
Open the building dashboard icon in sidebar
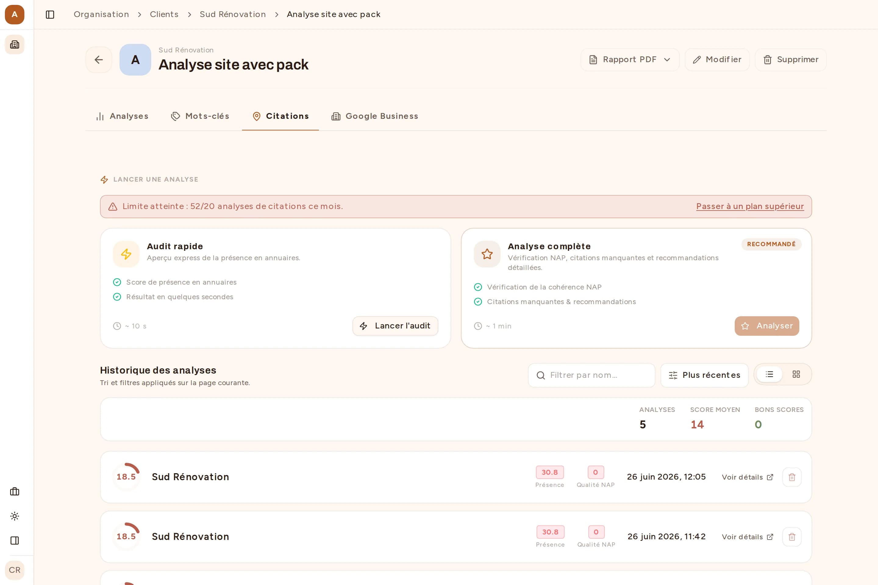click(x=15, y=45)
